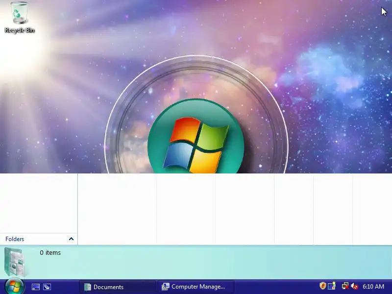392x294 pixels.
Task: Switch to Documents taskbar button
Action: click(x=118, y=287)
